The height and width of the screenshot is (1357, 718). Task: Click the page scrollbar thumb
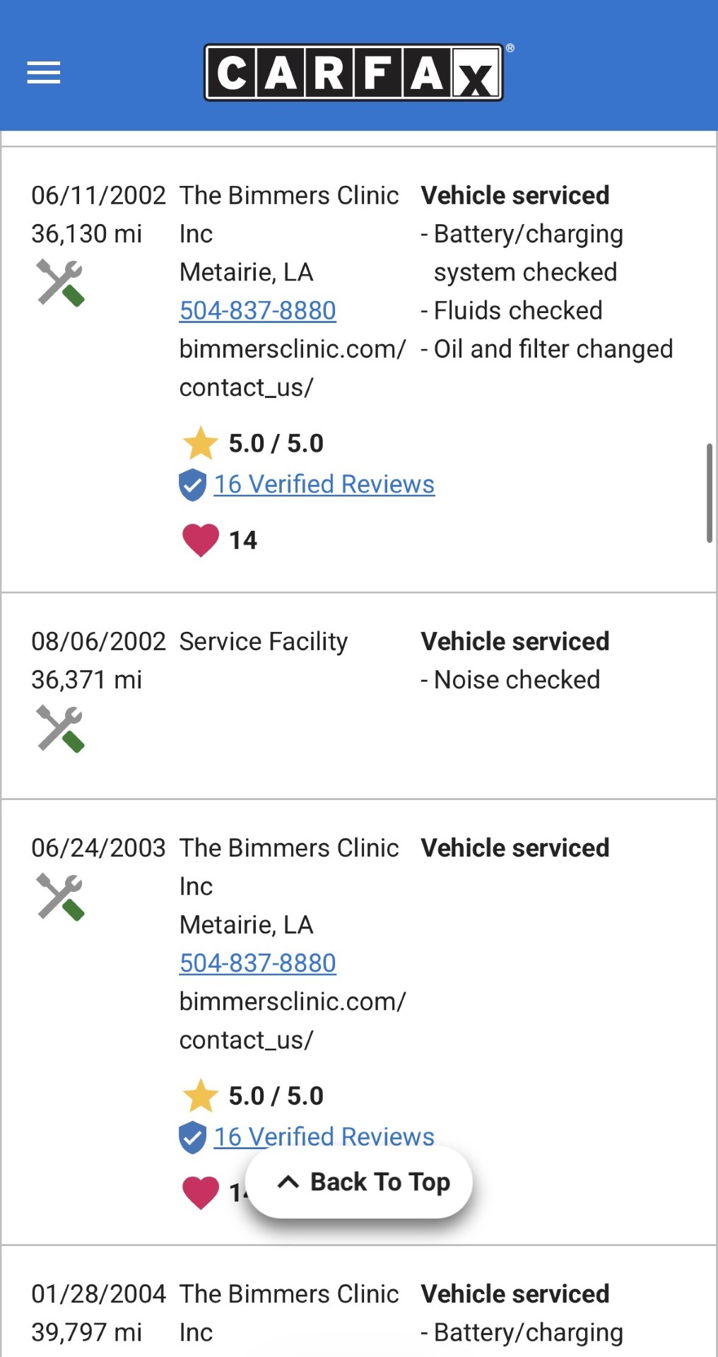709,493
